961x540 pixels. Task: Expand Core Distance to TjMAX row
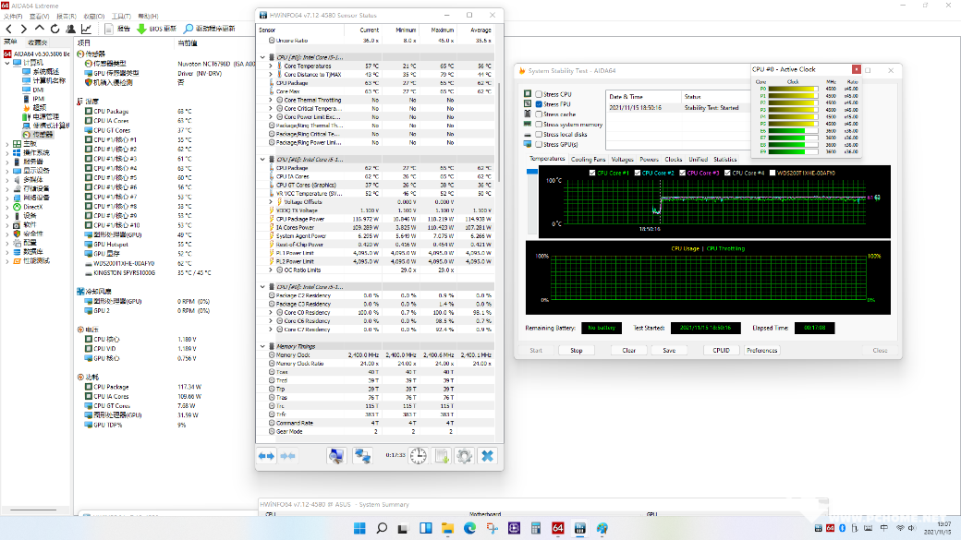click(x=271, y=75)
